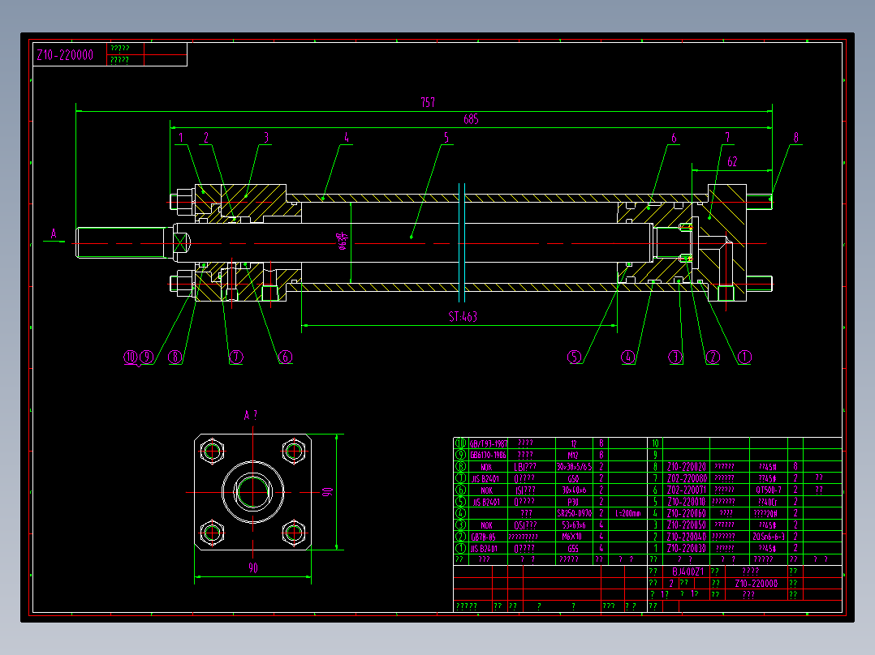Select part number Z10-220040
Viewport: 875px width, 655px height.
(x=687, y=537)
